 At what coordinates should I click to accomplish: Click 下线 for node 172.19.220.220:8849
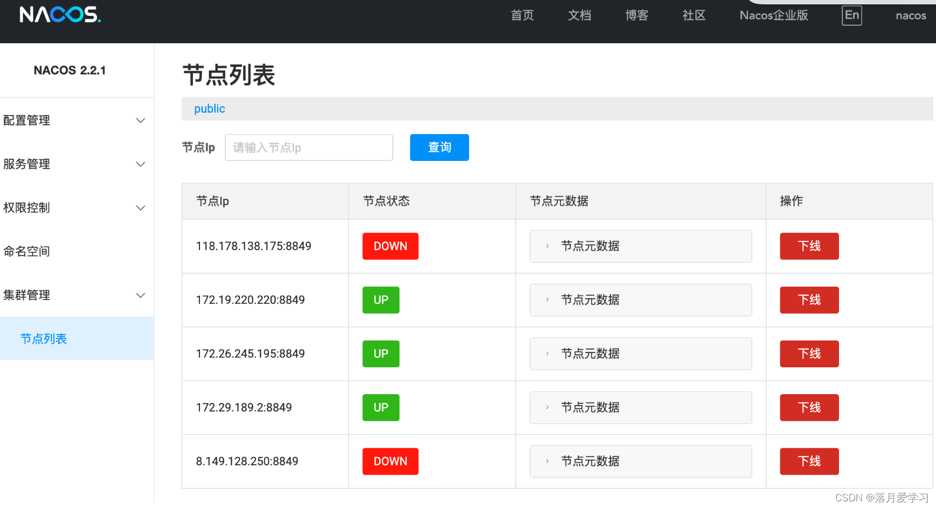[809, 300]
